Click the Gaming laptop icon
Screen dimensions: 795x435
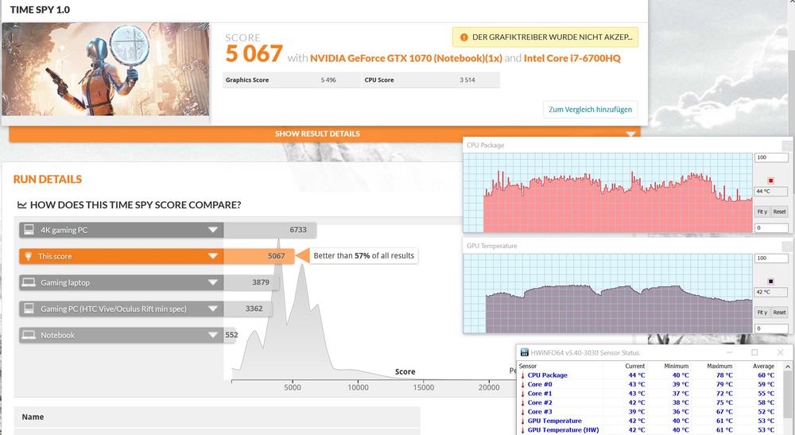point(29,282)
